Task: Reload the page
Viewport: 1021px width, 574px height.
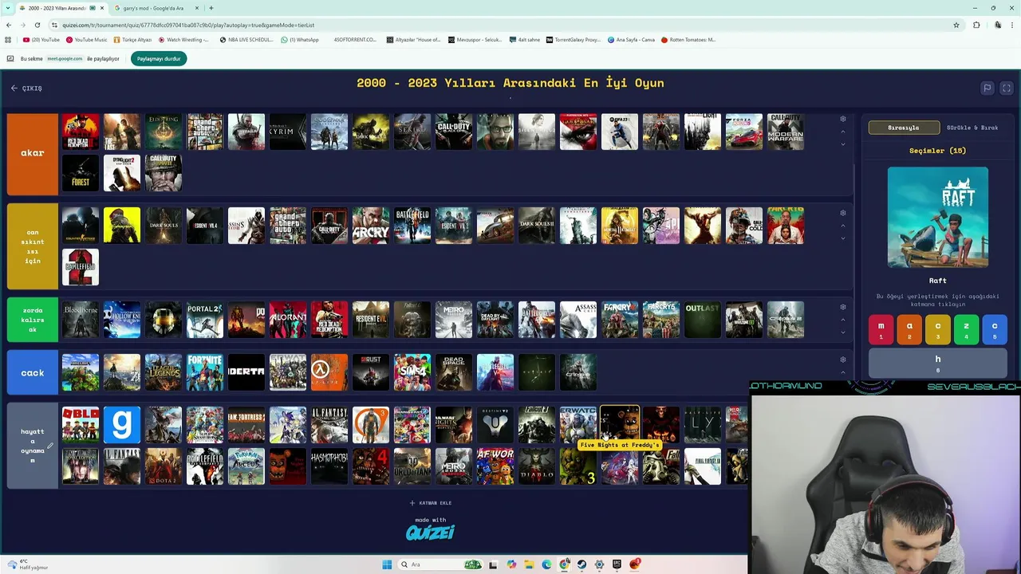Action: click(x=37, y=25)
